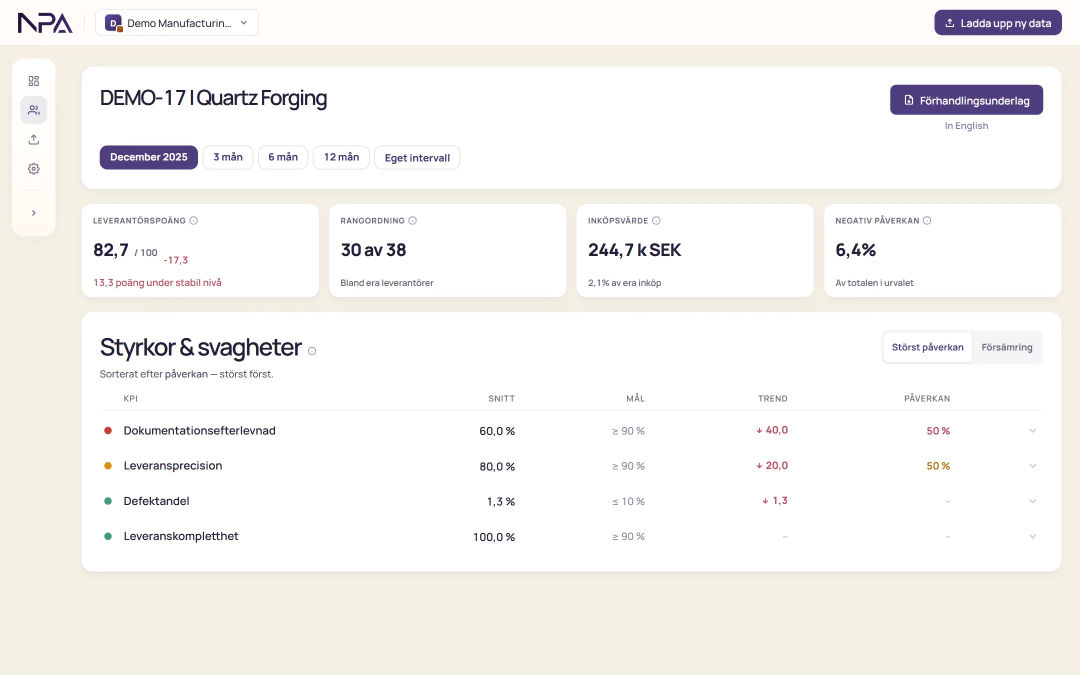
Task: Click the PÅVERKAN column header
Action: [927, 398]
